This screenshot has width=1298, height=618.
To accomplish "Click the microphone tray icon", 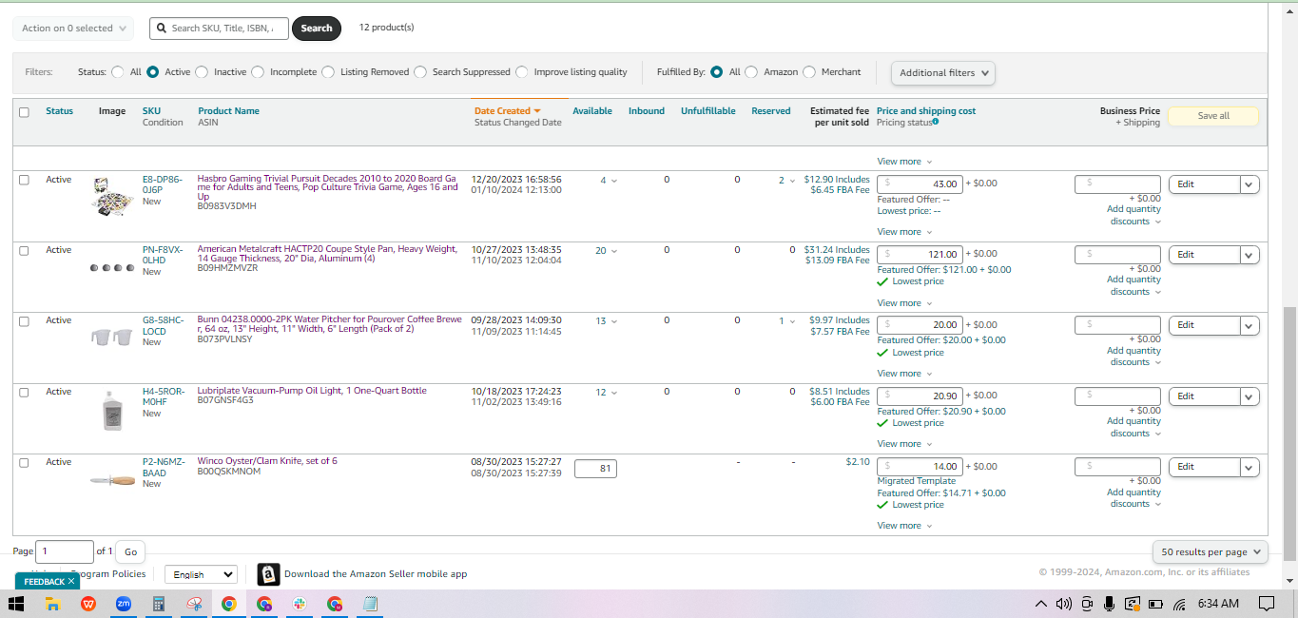I will click(1109, 604).
